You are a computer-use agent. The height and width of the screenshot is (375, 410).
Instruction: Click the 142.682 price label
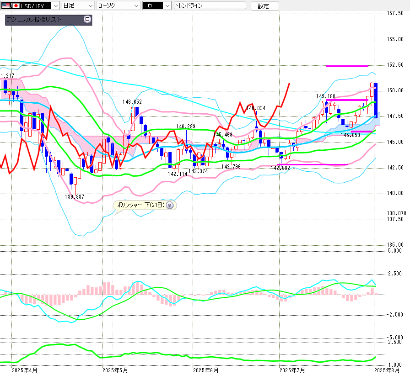point(281,168)
